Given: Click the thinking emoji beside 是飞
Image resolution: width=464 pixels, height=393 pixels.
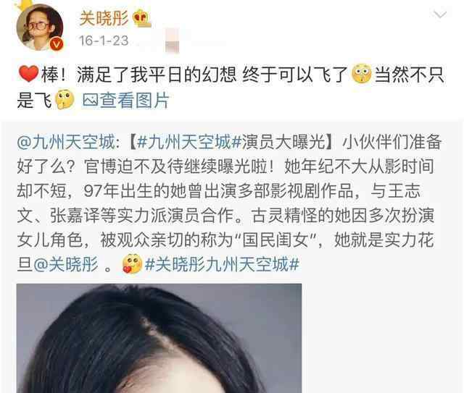Looking at the screenshot, I should tap(65, 100).
